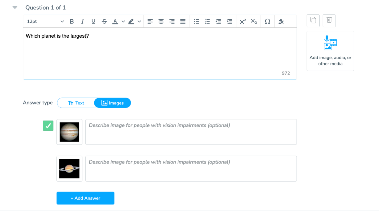The width and height of the screenshot is (379, 212).
Task: Insert a numbered list
Action: [x=207, y=21]
